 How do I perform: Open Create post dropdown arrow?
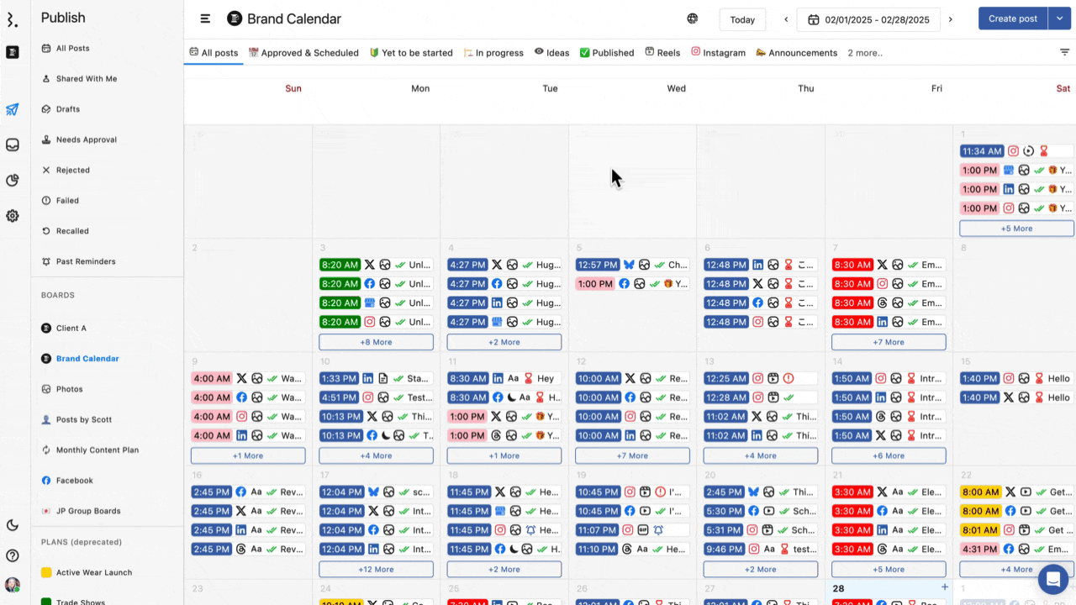[1059, 18]
